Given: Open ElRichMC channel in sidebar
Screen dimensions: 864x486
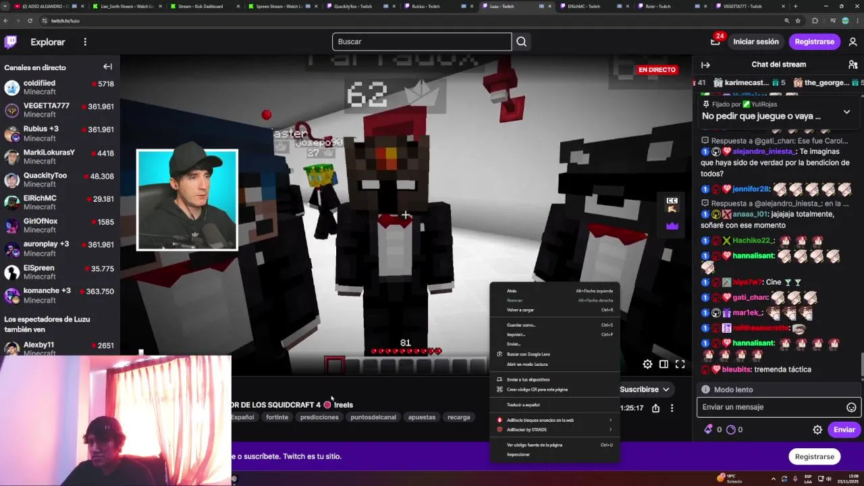Looking at the screenshot, I should (60, 203).
